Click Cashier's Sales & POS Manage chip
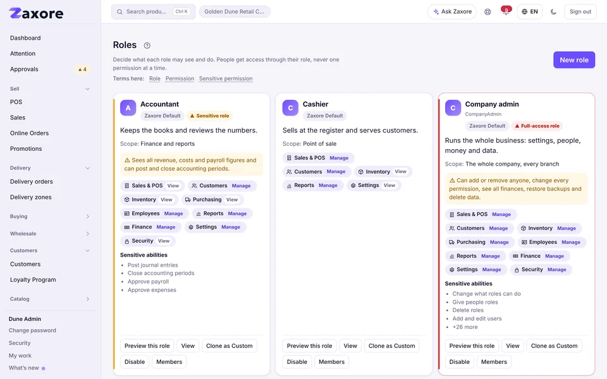 click(318, 158)
